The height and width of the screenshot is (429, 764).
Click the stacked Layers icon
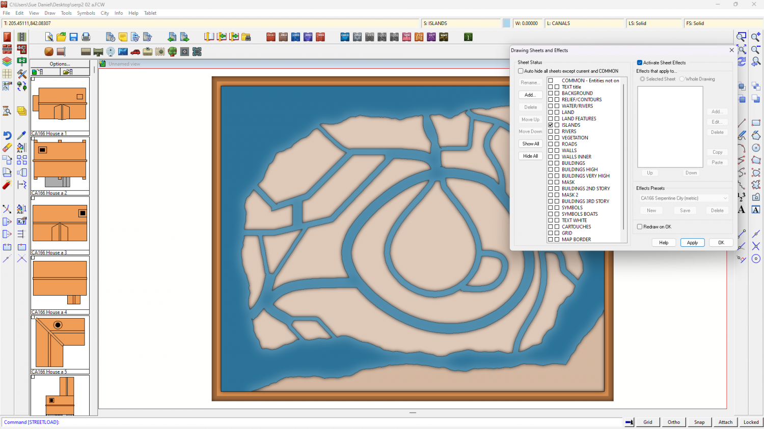7,62
